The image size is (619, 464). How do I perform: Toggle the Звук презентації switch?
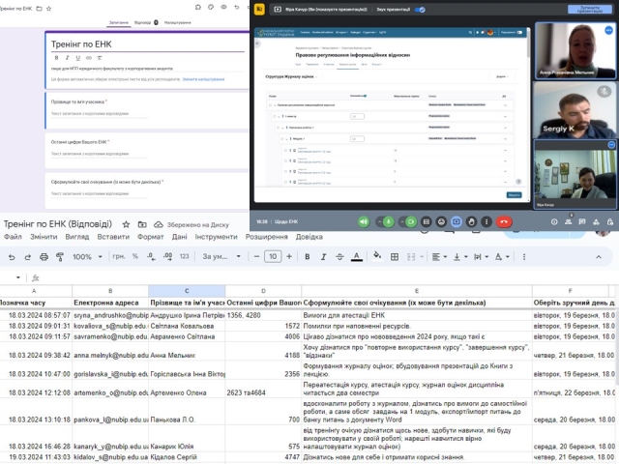point(420,8)
